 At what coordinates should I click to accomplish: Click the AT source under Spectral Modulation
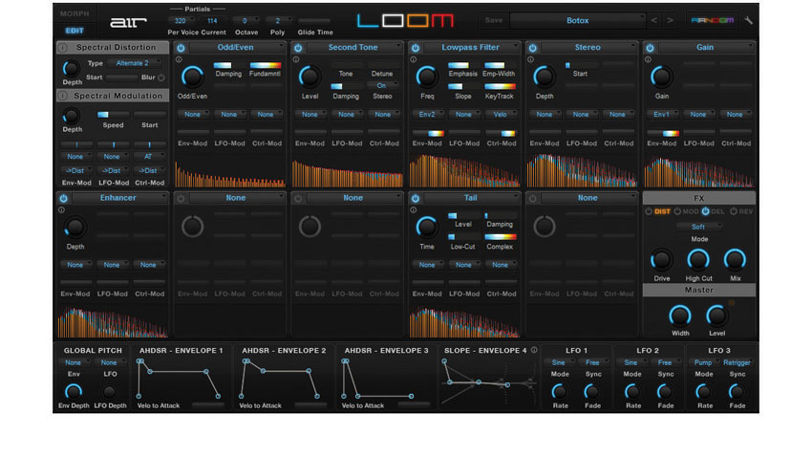[149, 157]
